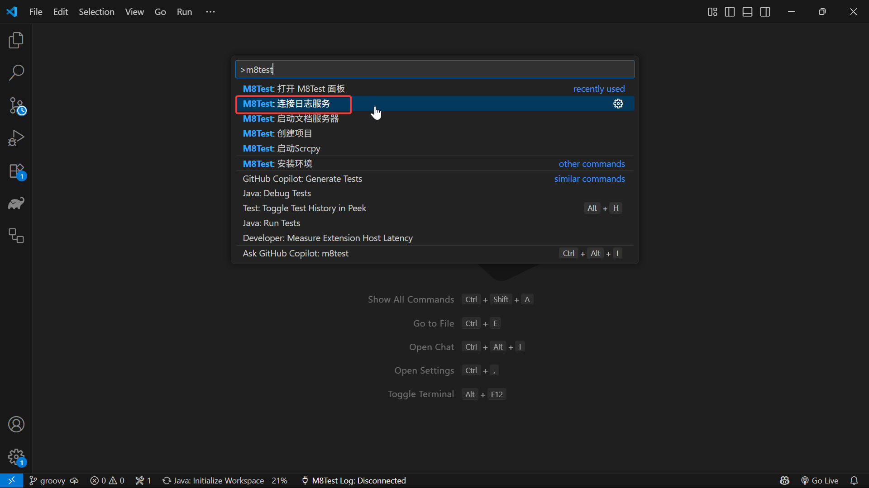Toggle the primary side bar layout button
The width and height of the screenshot is (869, 488).
pos(730,12)
